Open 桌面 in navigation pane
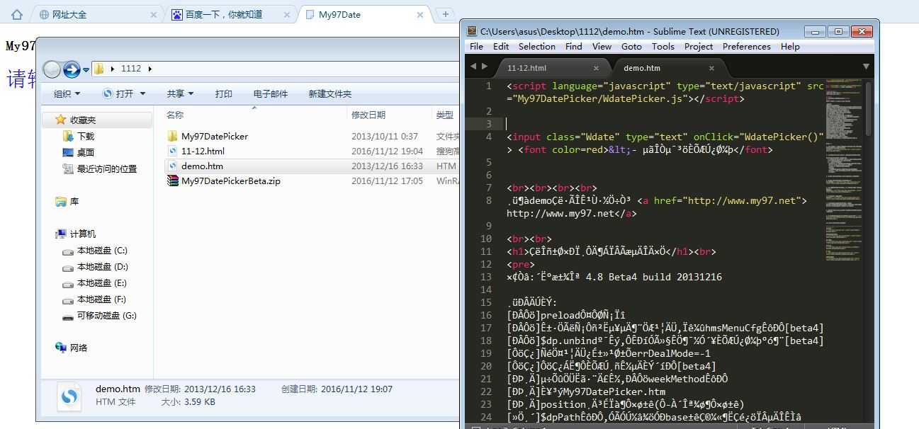This screenshot has width=919, height=429. click(x=79, y=152)
